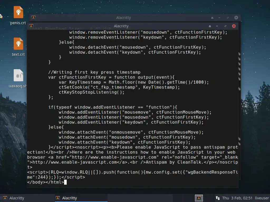Screen dimensions: 270x202
Task: Click the back window title text Alacritty
Action: pos(123,18)
